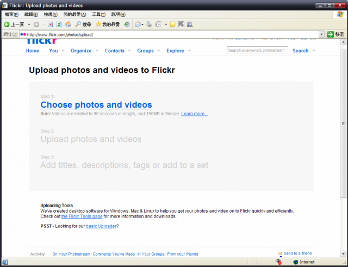Expand the Organize menu arrow

tap(97, 51)
